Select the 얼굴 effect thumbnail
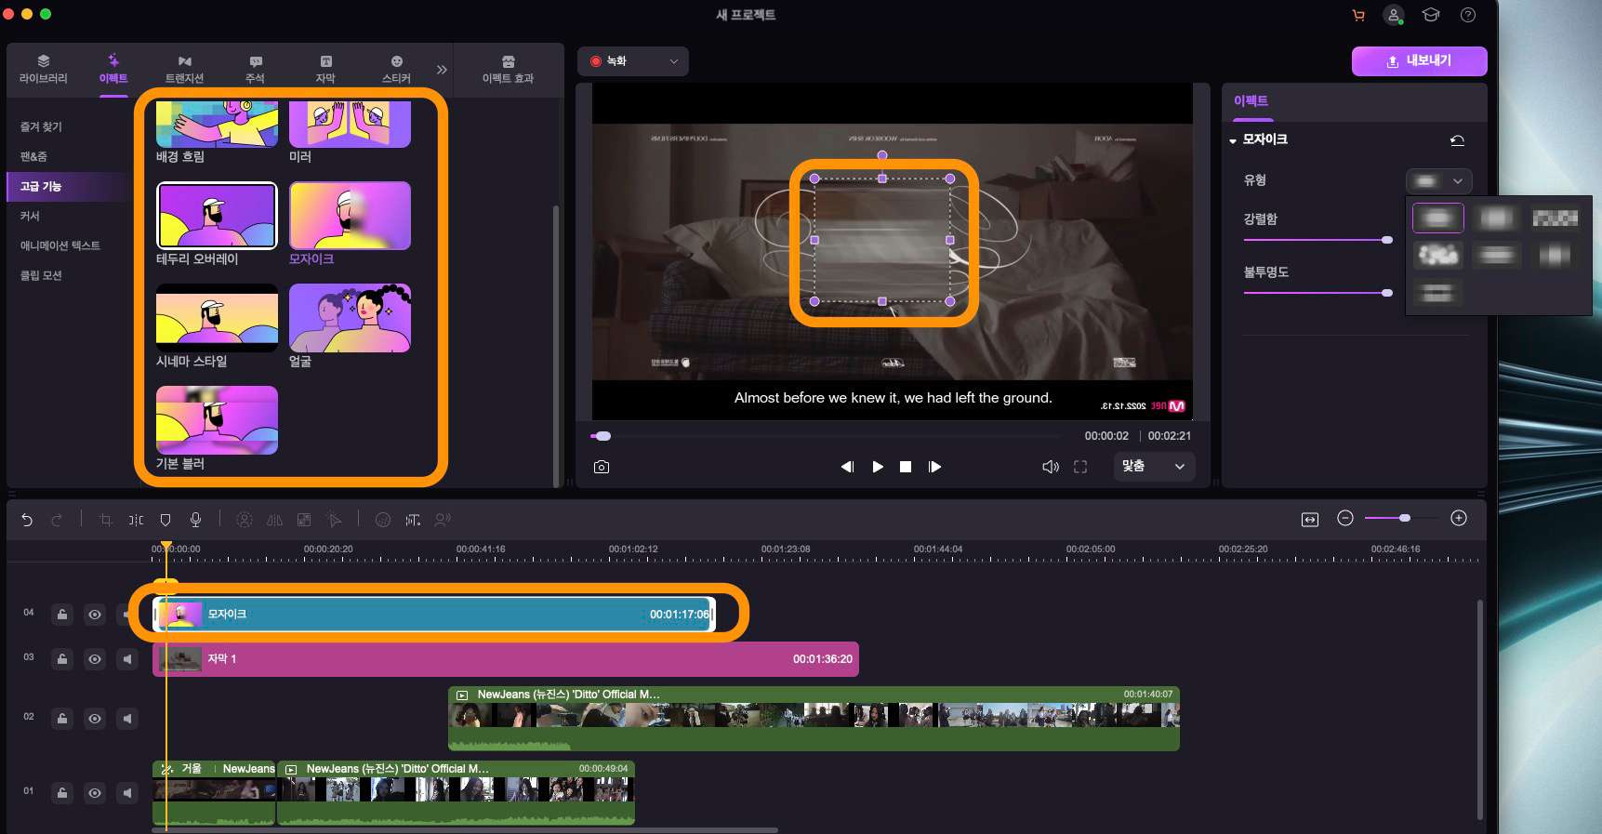1602x834 pixels. (350, 318)
